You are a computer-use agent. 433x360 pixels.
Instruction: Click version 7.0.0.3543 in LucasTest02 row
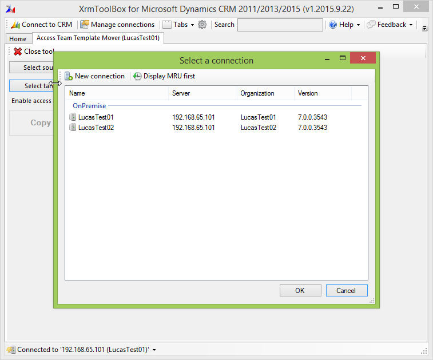[x=312, y=128]
